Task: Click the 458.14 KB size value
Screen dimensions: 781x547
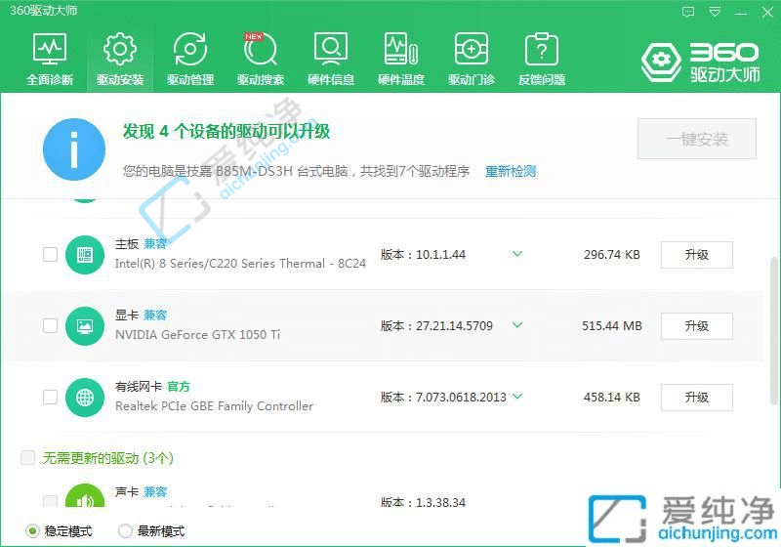Action: coord(612,397)
